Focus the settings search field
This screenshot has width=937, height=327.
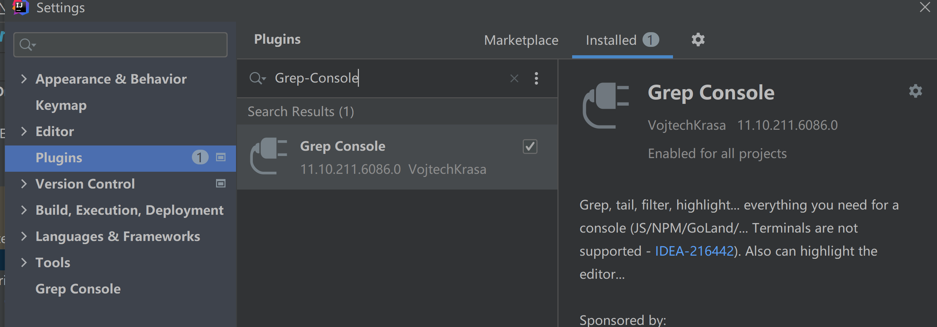[x=127, y=45]
